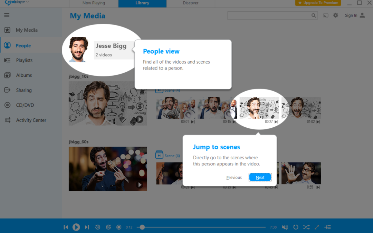
Task: Open the Settings gear
Action: point(335,15)
